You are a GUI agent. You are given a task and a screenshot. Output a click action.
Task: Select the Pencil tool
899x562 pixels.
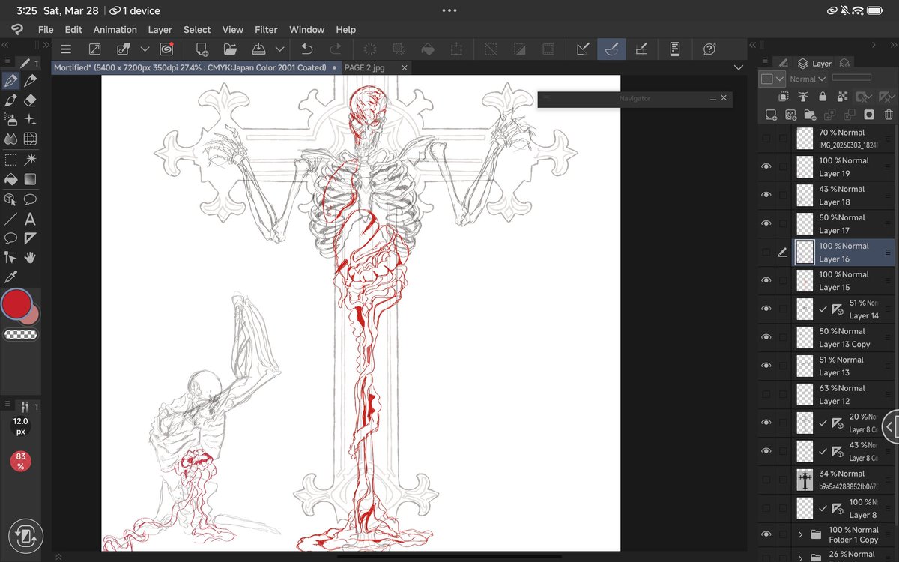coord(30,80)
